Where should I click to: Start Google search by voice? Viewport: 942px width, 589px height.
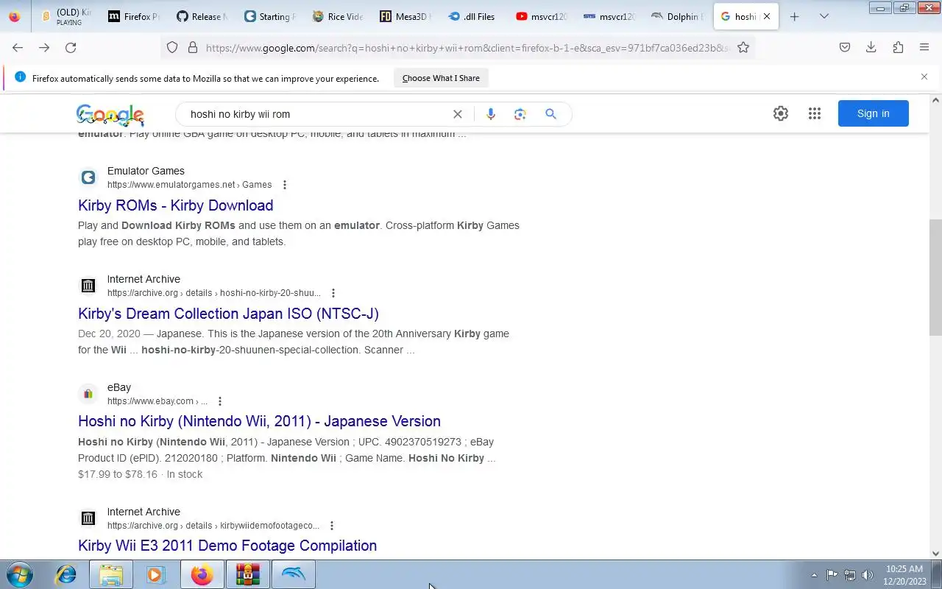[x=491, y=114]
